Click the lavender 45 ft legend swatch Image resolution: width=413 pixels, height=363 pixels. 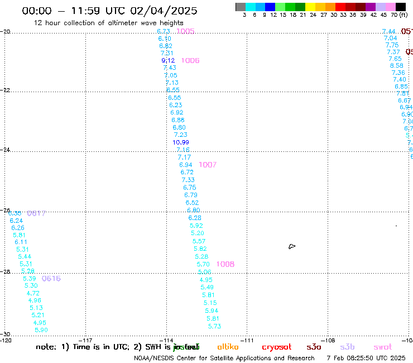pyautogui.click(x=380, y=7)
